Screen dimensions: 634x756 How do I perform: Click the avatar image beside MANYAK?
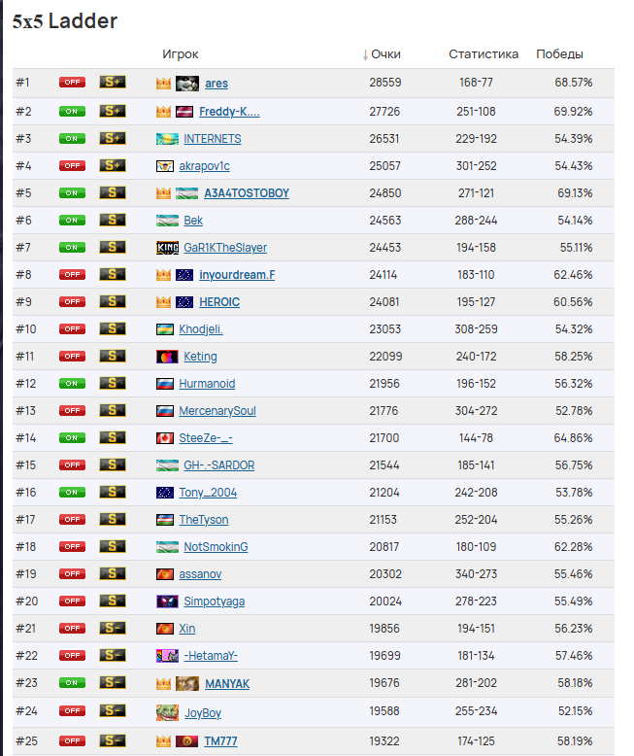pos(187,684)
